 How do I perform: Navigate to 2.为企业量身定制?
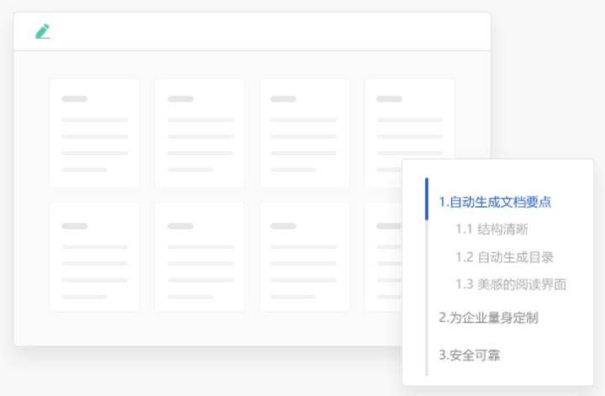[488, 318]
